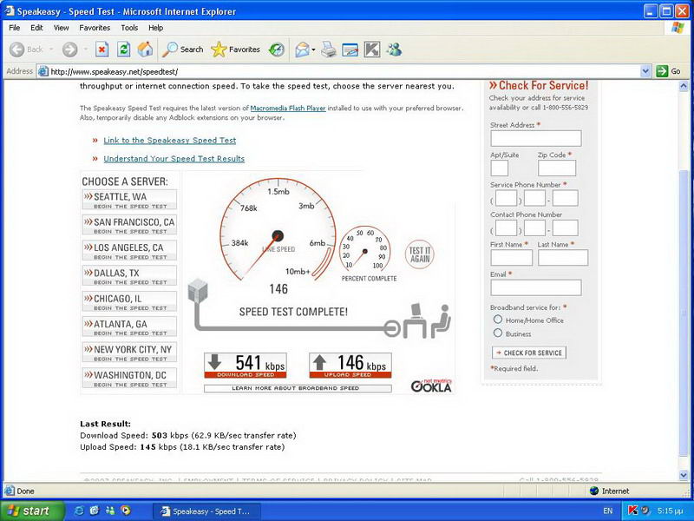
Task: Follow the Macromedia Flash Player link
Action: pos(288,108)
